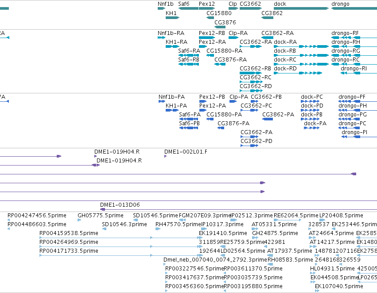Select the CG3662 gene bar
The image size is (377, 293).
(251, 9)
